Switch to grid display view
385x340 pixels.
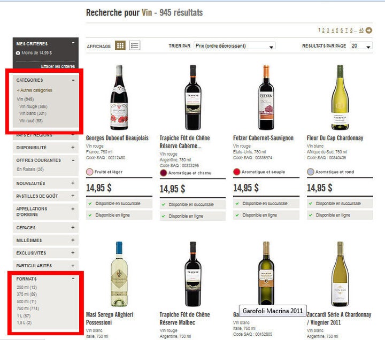120,45
